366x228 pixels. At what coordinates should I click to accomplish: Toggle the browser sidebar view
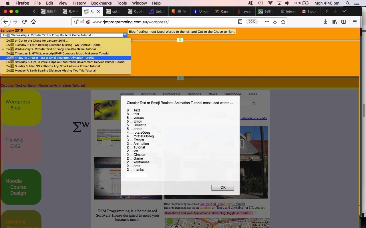click(344, 22)
